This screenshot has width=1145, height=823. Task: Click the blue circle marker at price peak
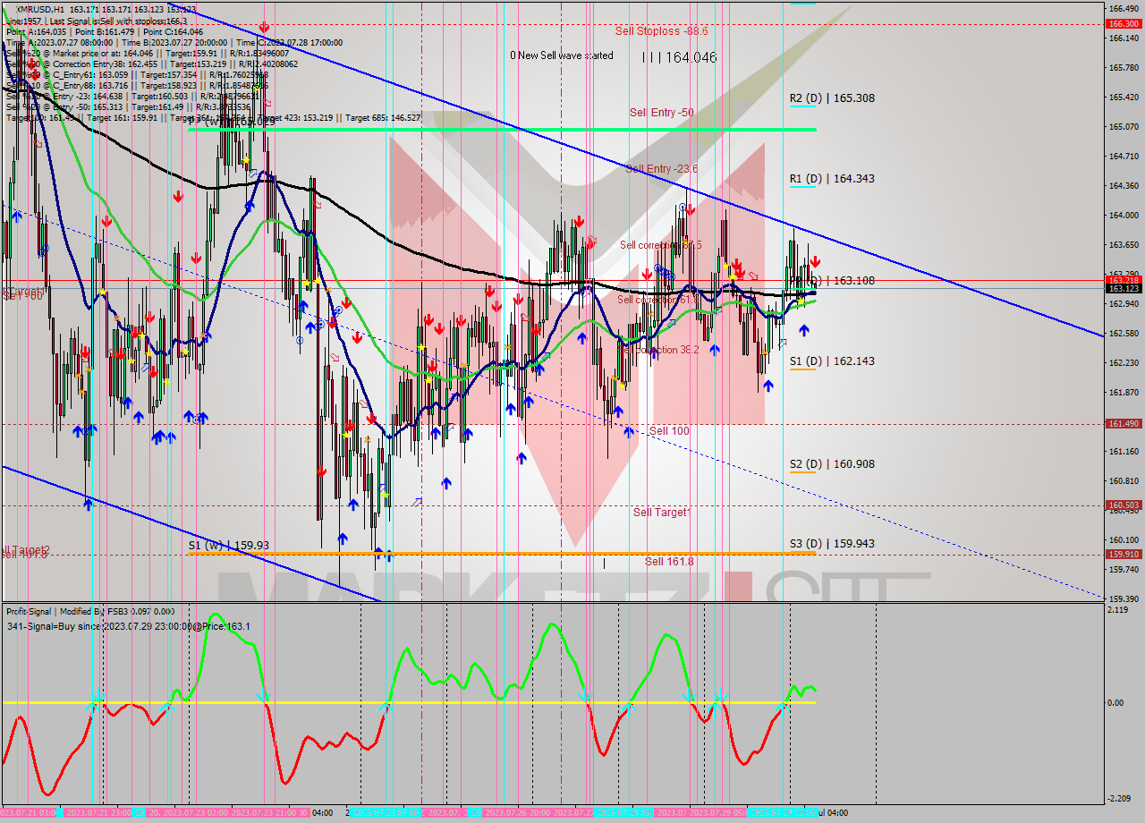(x=683, y=207)
